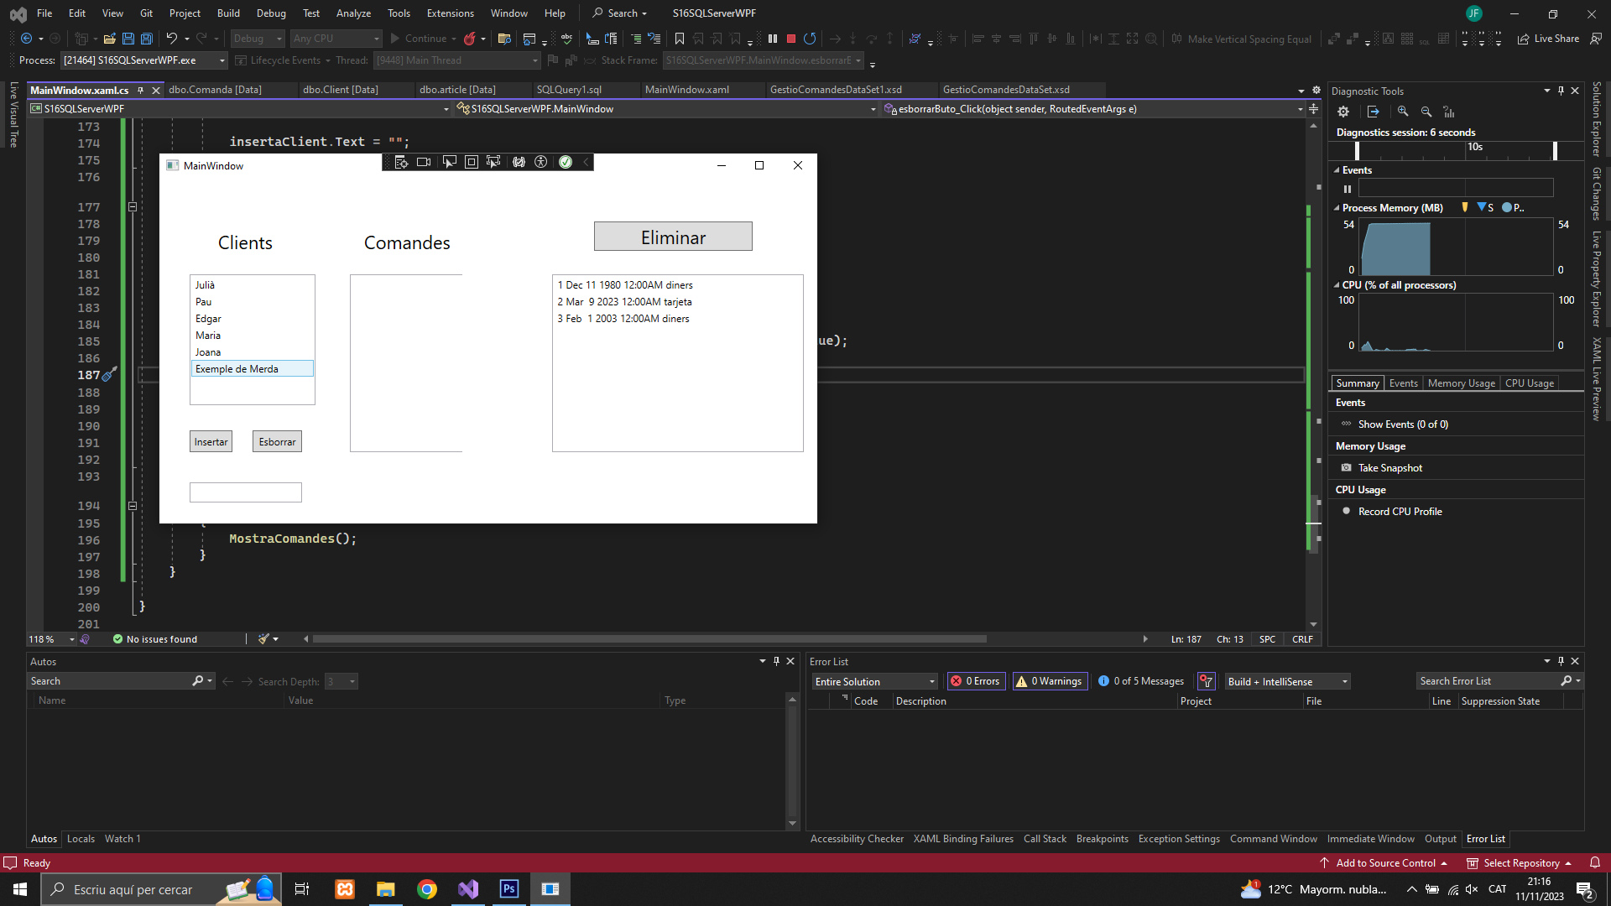This screenshot has width=1611, height=906.
Task: Click the Hot Reload flame icon
Action: [x=470, y=39]
